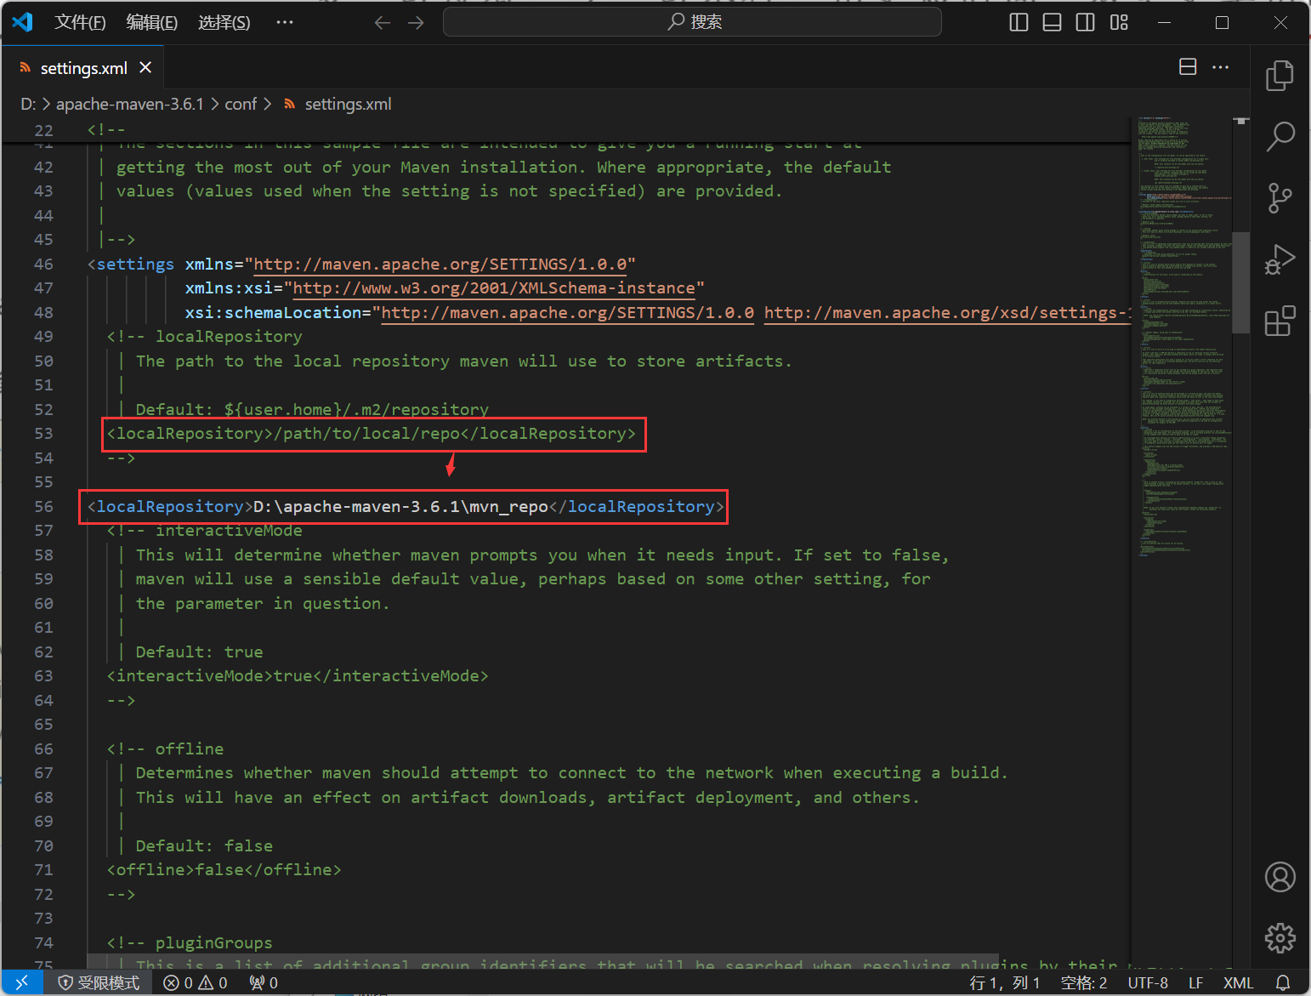This screenshot has width=1311, height=996.
Task: Click the pluginGroups comment on line 74
Action: pos(190,943)
